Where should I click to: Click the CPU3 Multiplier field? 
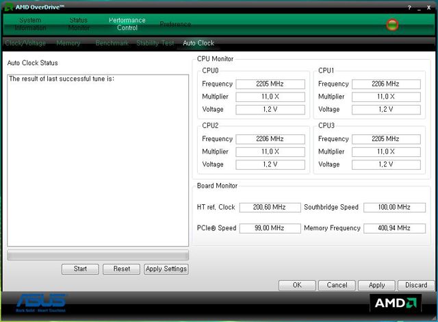coord(386,152)
